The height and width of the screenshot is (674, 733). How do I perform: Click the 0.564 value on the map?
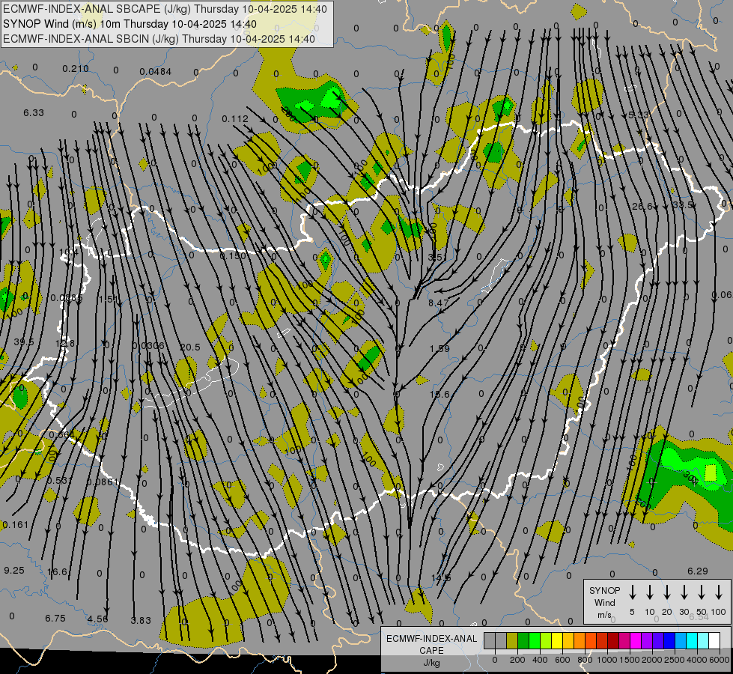pyautogui.click(x=61, y=434)
